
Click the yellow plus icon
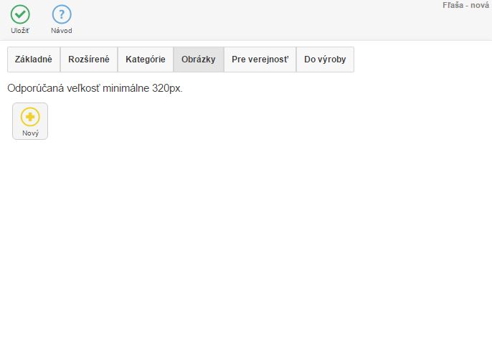30,117
